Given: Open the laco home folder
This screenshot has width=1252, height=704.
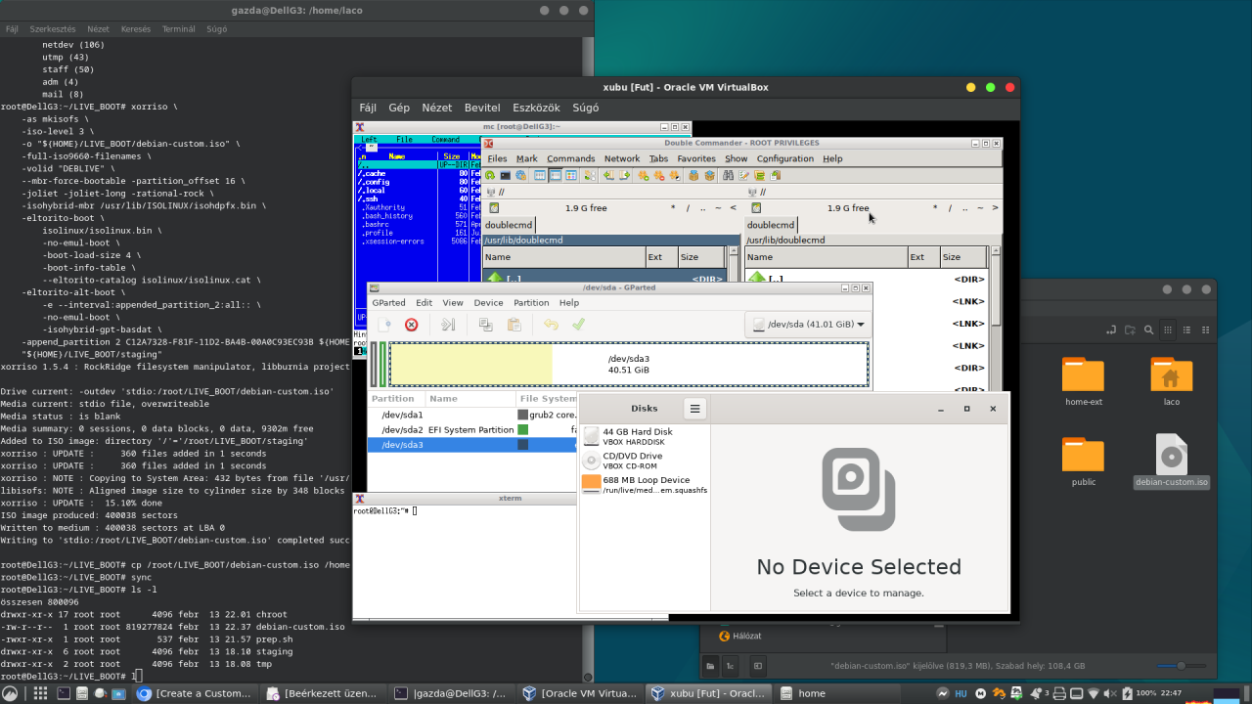Looking at the screenshot, I should tap(1171, 375).
